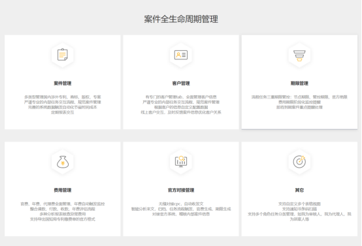Select the 案件管理 heading
Image resolution: width=362 pixels, height=246 pixels.
(62, 84)
